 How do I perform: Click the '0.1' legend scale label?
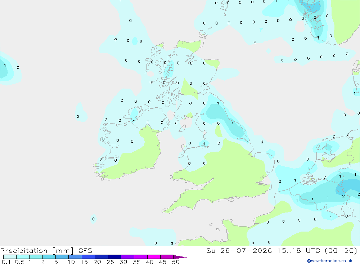[6, 262]
